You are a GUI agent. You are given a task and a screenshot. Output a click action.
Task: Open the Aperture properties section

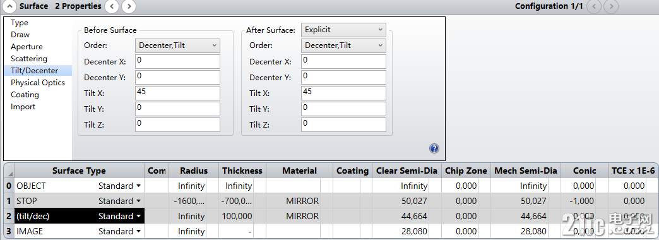27,47
